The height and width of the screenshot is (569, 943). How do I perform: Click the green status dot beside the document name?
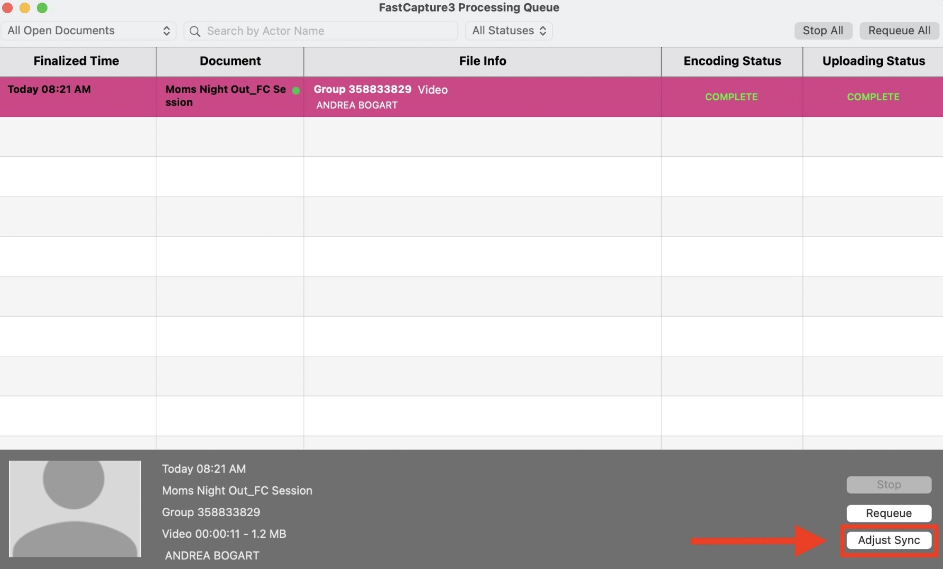296,90
